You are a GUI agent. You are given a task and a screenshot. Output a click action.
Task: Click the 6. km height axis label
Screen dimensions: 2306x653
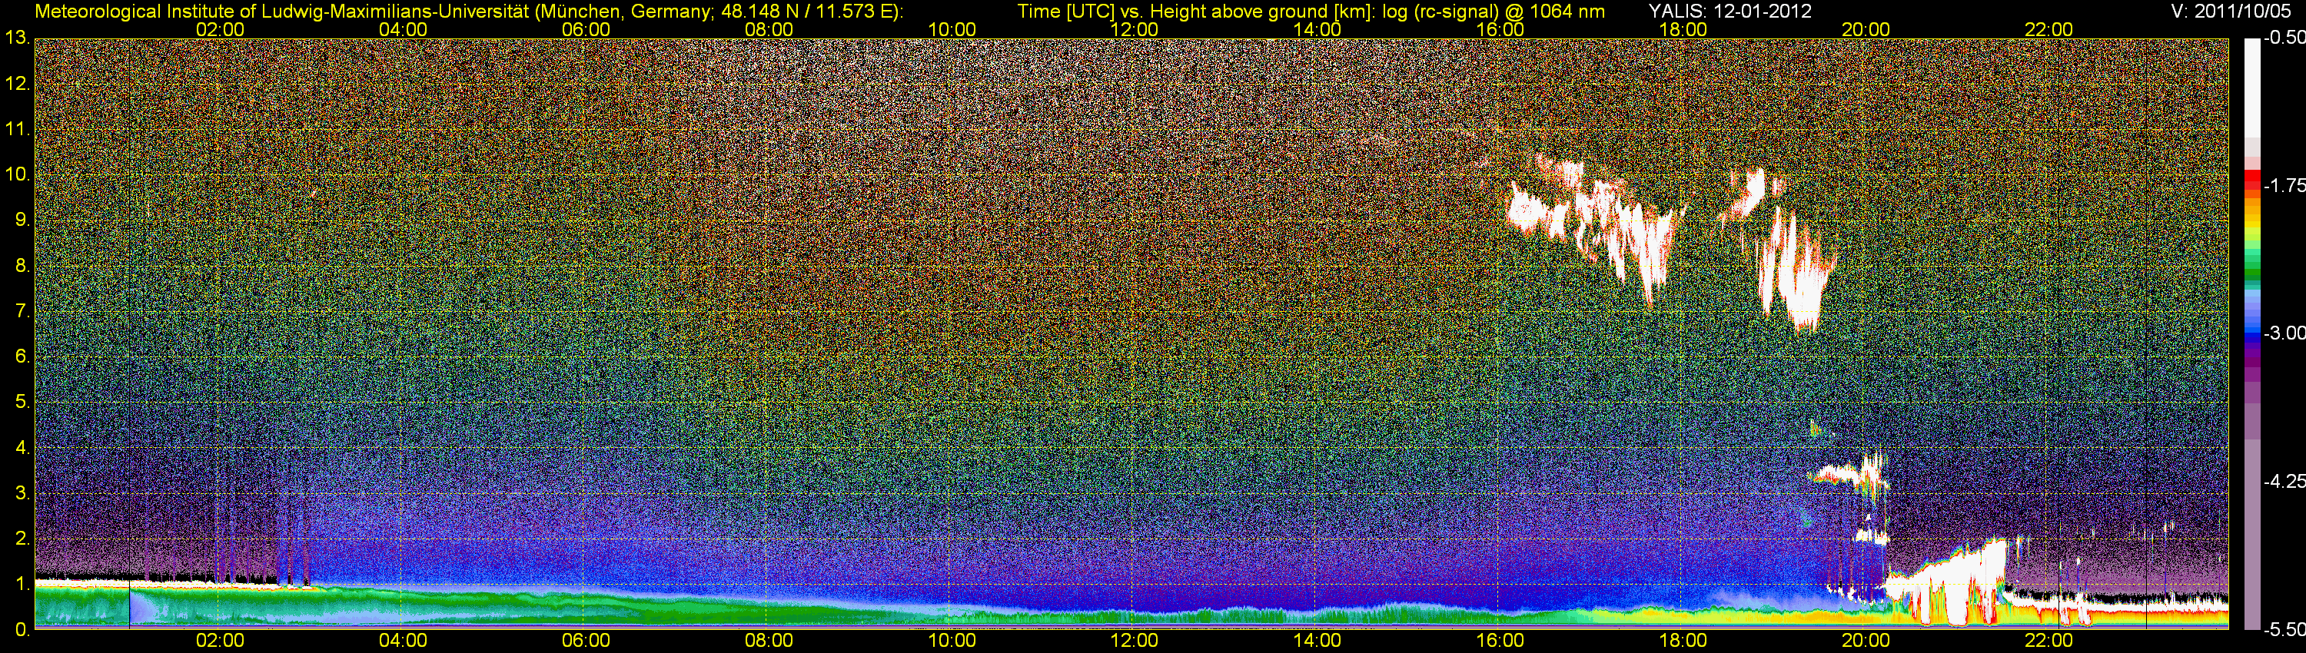coord(22,356)
